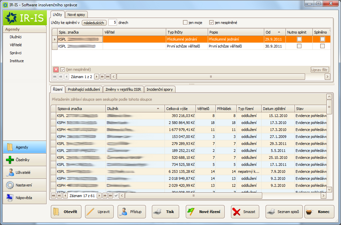
Task: Click Řízení grid's vertical scroll down arrow
Action: (329, 189)
